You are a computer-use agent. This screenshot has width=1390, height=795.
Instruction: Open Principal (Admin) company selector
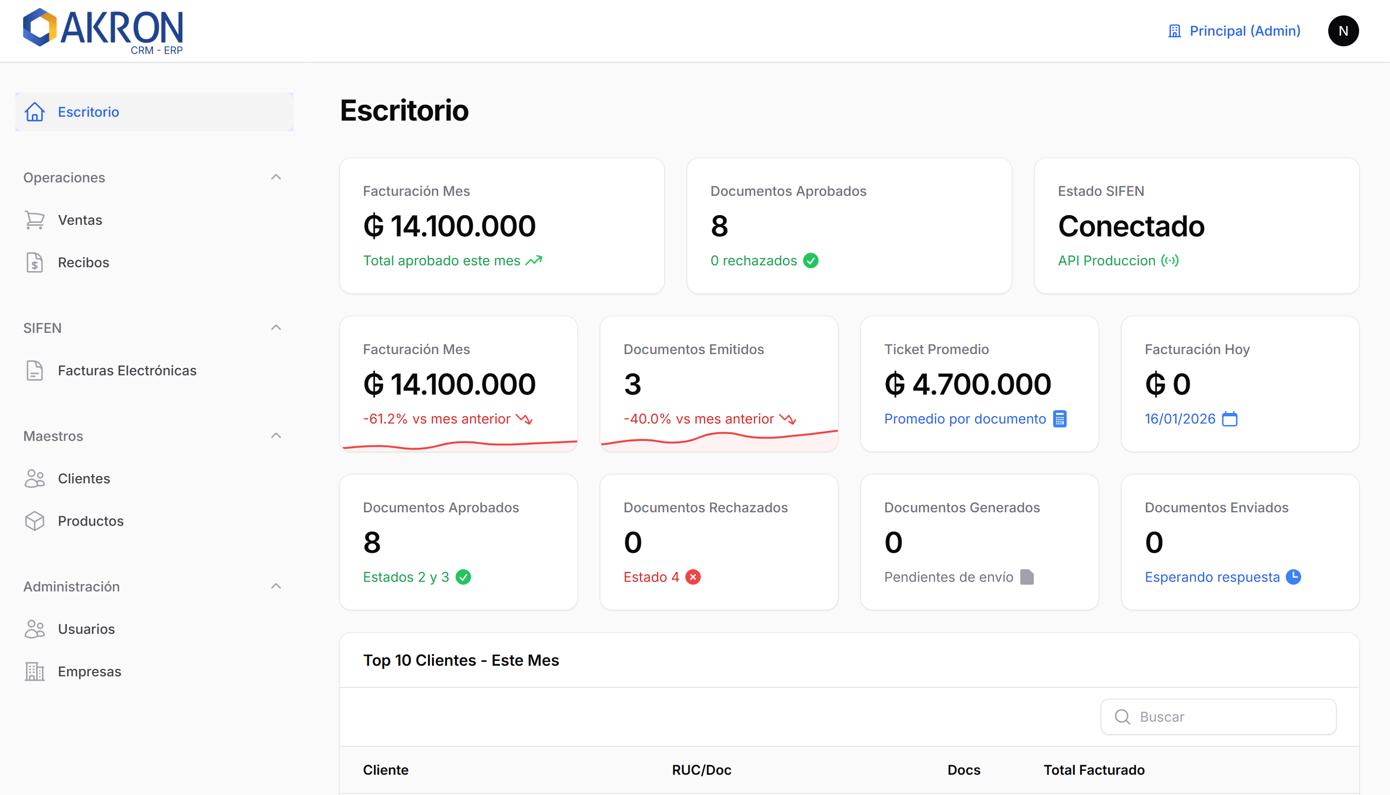(1234, 31)
